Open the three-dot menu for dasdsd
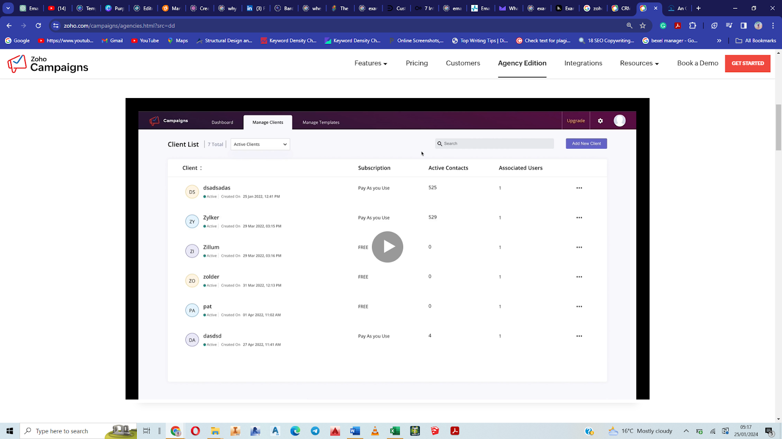This screenshot has width=782, height=439. [579, 336]
